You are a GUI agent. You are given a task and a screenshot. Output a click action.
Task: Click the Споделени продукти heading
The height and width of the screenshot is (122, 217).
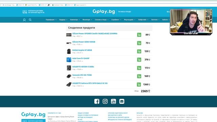tap(81, 28)
